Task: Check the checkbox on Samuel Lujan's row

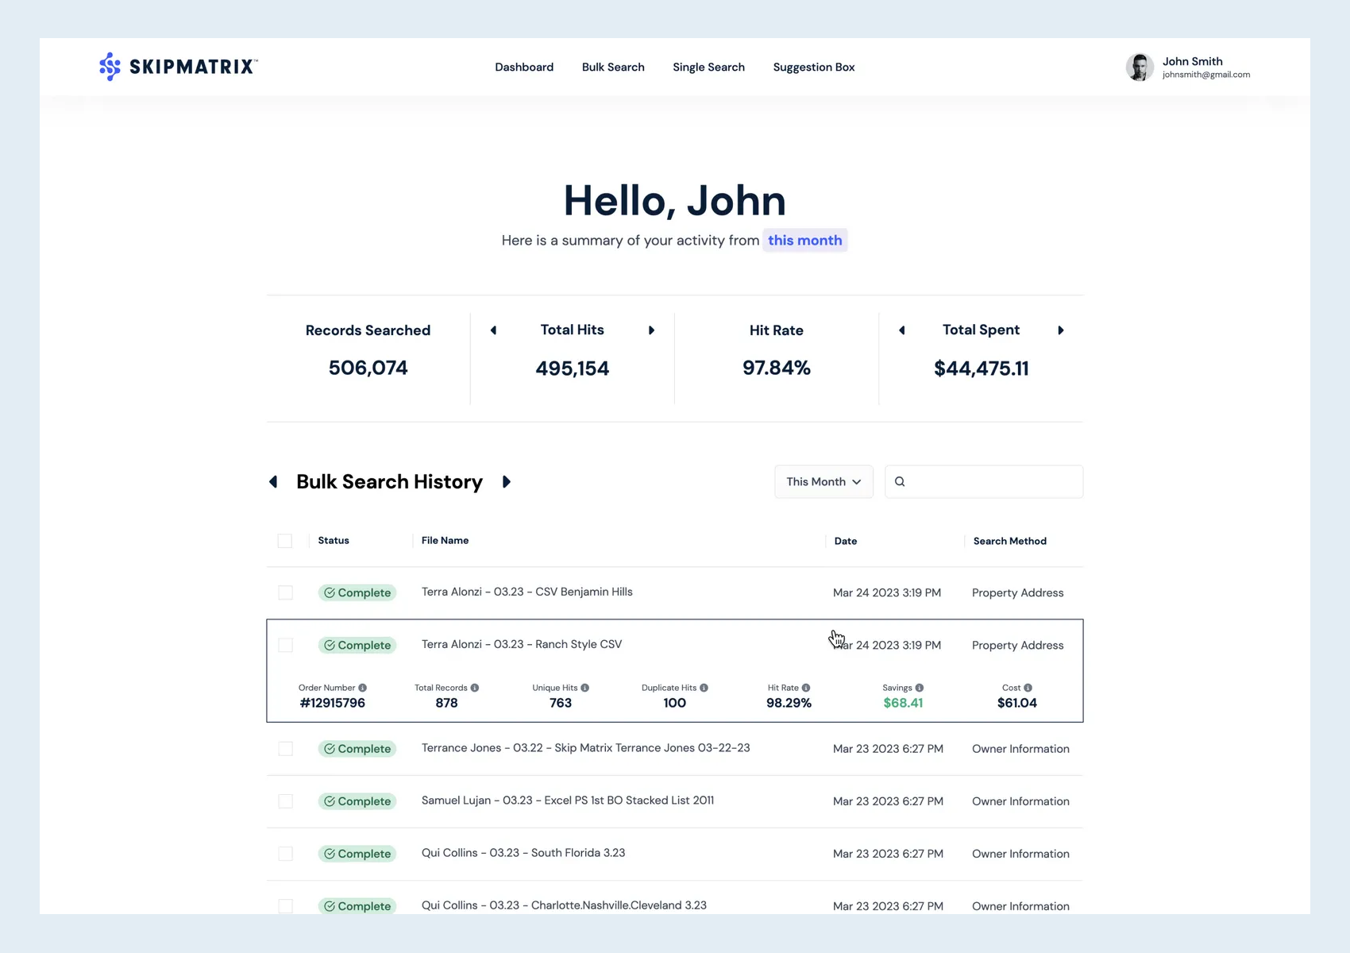Action: 285,801
